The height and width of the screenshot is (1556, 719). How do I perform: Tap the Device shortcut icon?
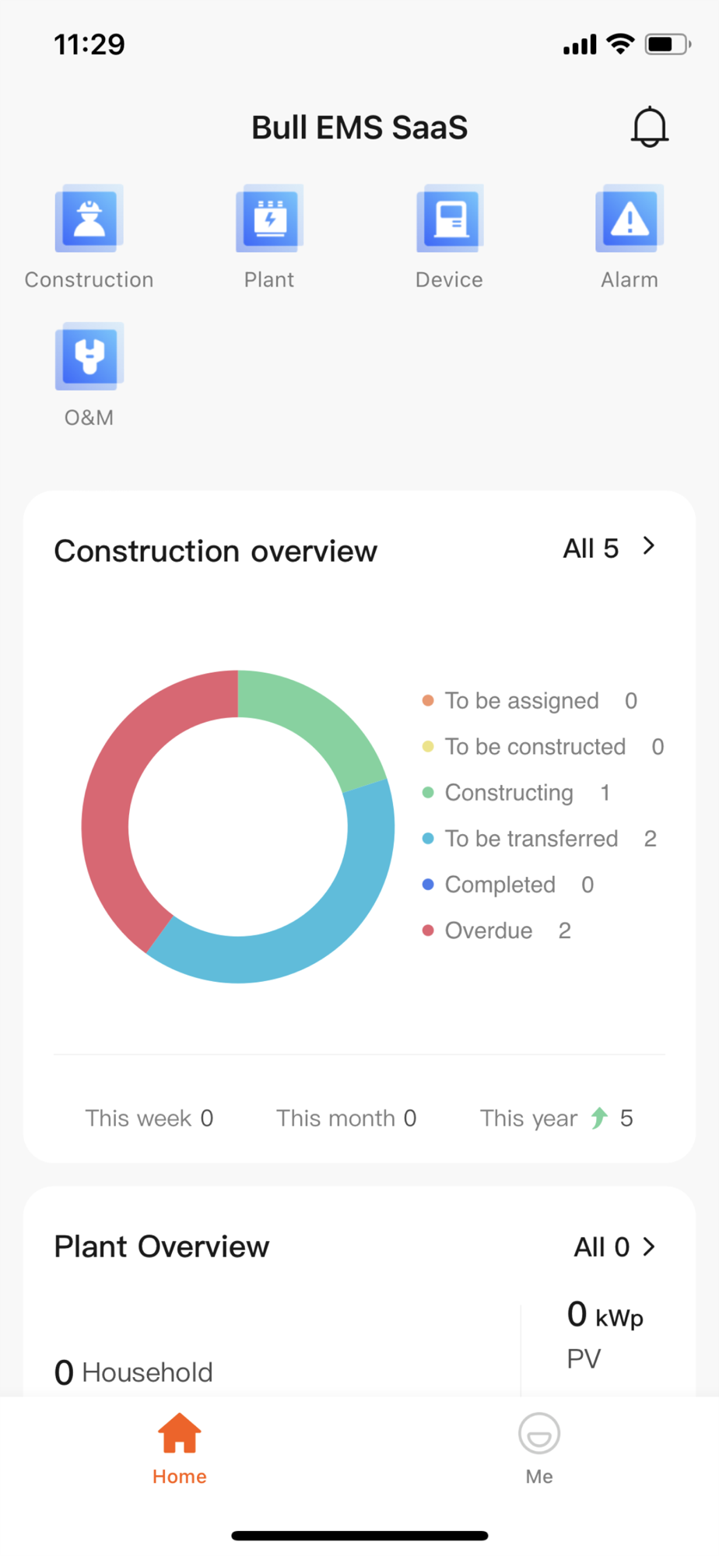tap(450, 219)
